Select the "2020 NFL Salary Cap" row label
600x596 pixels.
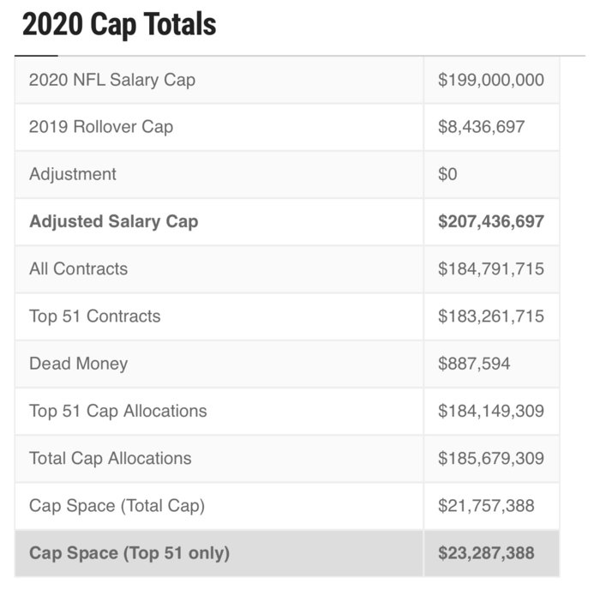112,80
